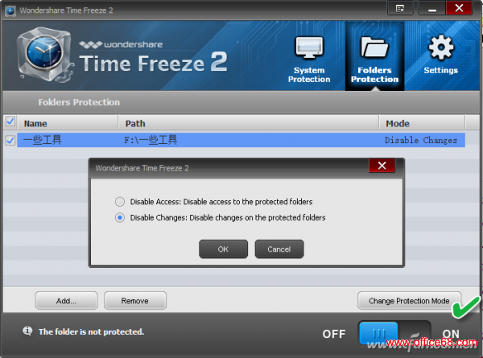The height and width of the screenshot is (358, 483).
Task: Click the Change Protection Mode button
Action: (x=409, y=301)
